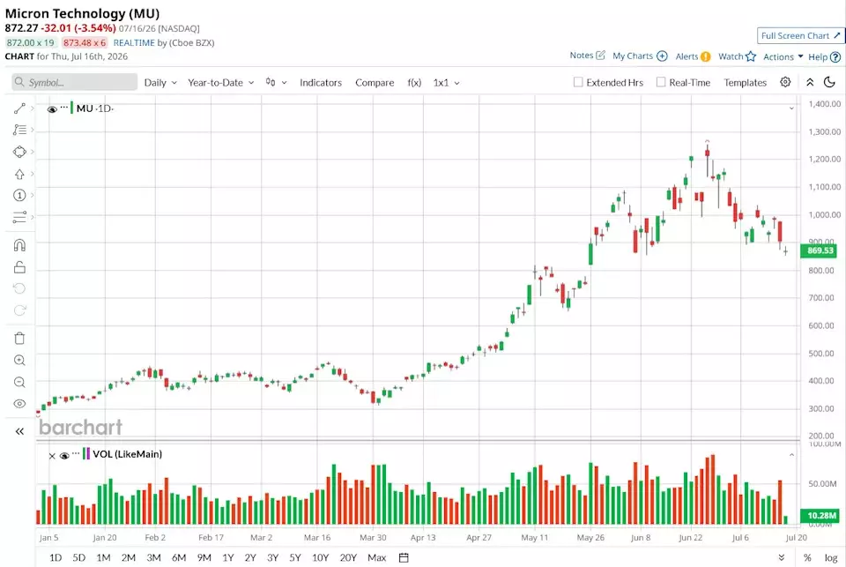Toggle VOL indicator visibility eye

[64, 456]
